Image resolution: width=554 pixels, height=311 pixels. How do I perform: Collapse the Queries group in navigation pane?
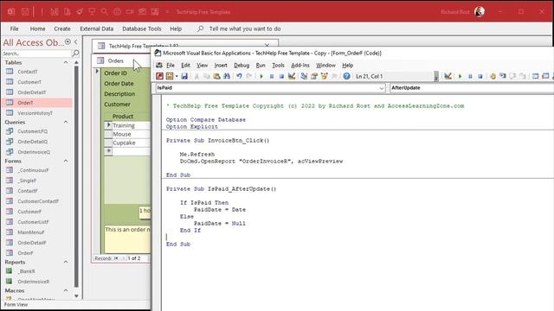[x=66, y=122]
